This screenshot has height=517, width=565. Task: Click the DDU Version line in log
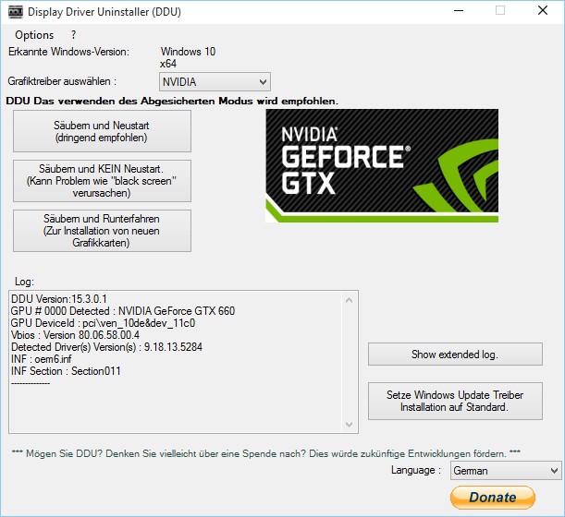59,299
